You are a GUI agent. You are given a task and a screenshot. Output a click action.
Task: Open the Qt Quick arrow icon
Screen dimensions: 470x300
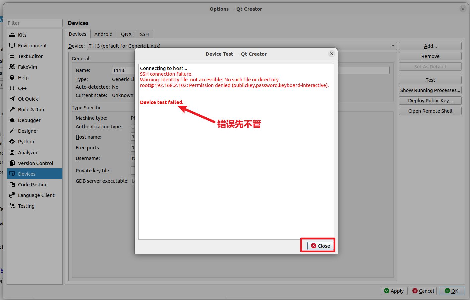[12, 99]
